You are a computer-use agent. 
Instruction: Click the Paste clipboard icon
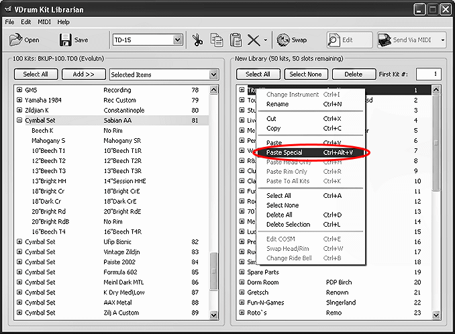(x=236, y=40)
